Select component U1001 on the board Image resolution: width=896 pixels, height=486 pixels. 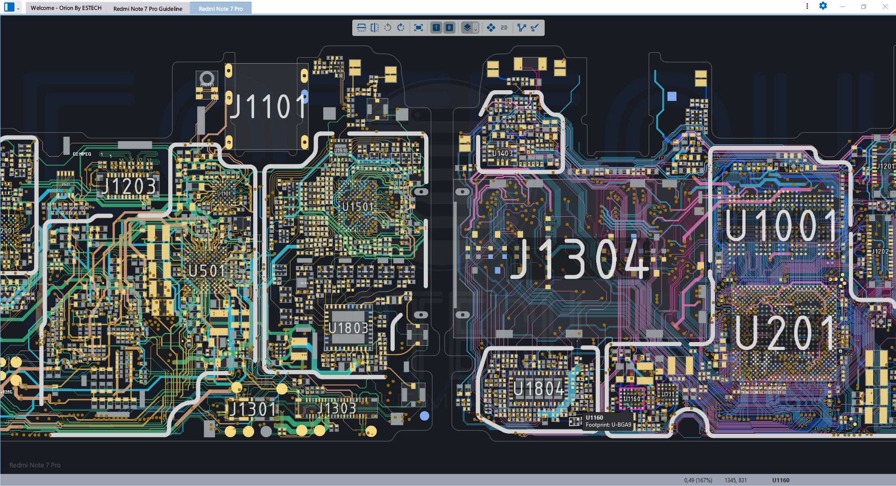click(x=781, y=226)
